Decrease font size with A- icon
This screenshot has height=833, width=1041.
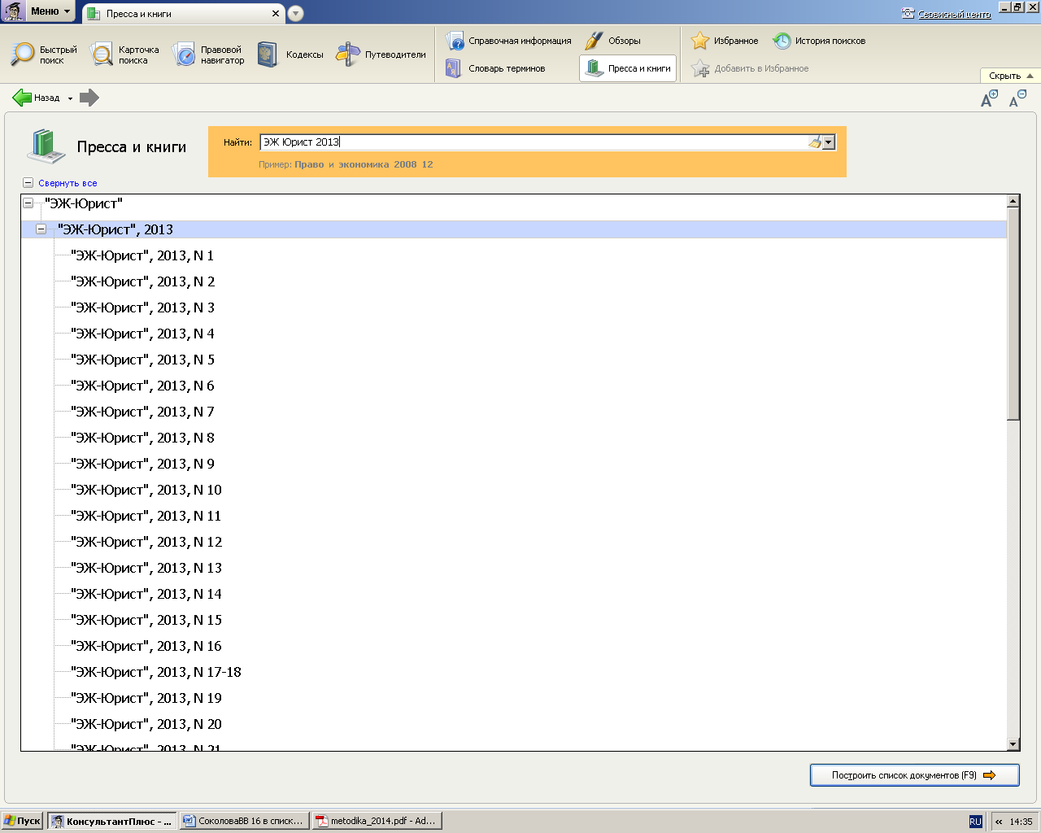[x=1017, y=98]
